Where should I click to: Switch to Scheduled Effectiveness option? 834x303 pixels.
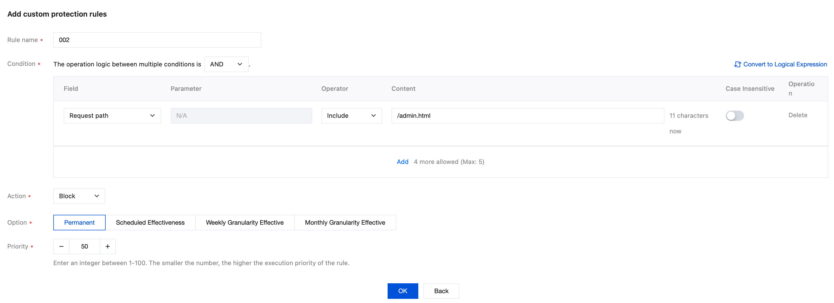[150, 223]
